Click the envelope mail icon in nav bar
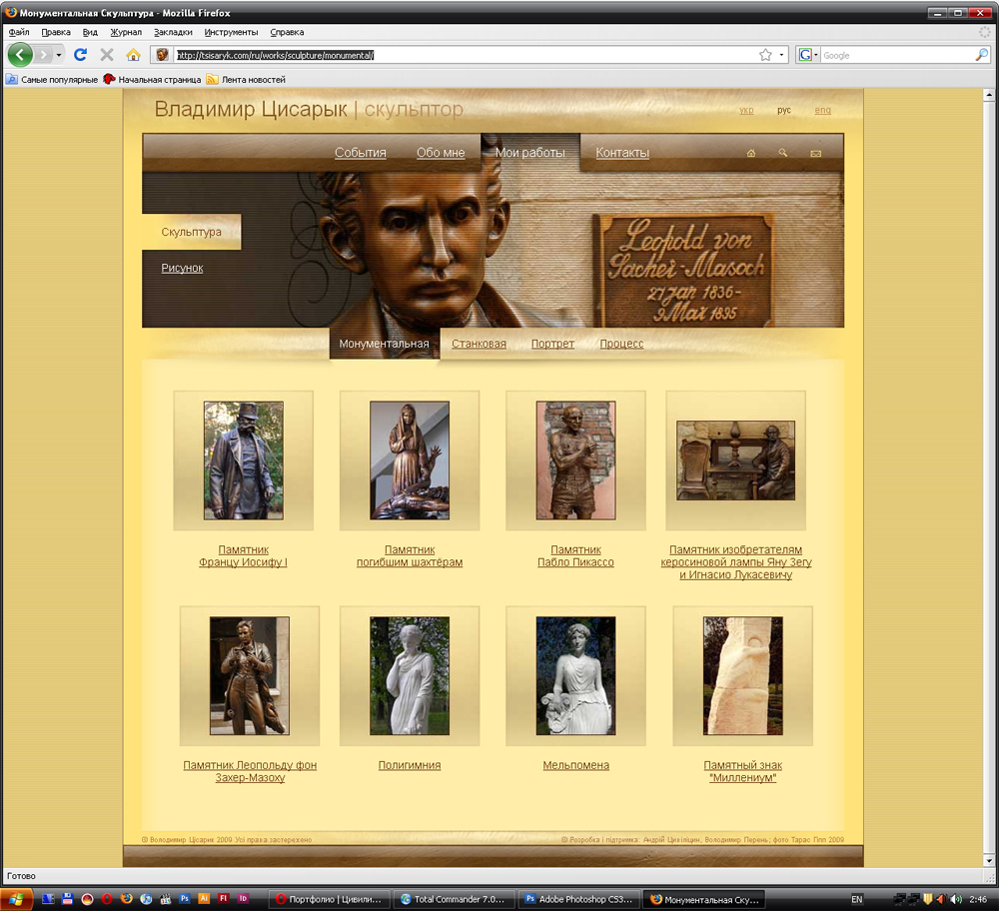The width and height of the screenshot is (999, 911). pyautogui.click(x=816, y=154)
